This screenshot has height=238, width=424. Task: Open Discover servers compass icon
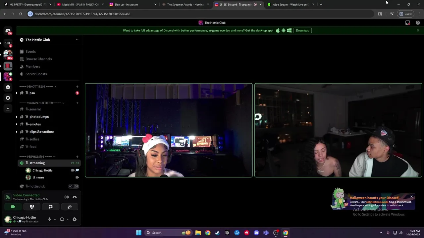click(x=8, y=98)
